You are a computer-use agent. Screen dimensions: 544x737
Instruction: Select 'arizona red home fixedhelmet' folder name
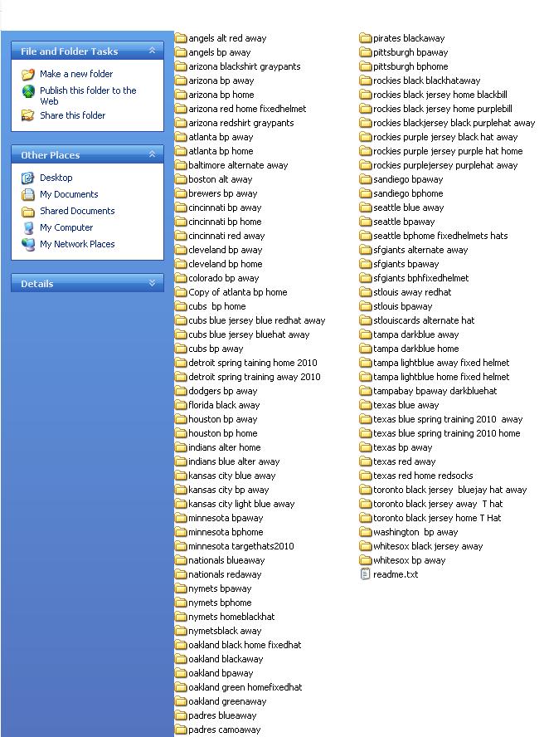click(247, 109)
